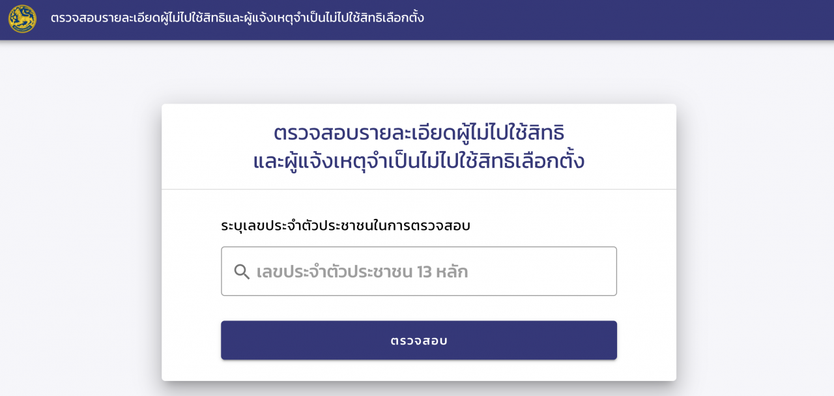Click the magnifying glass search icon
The width and height of the screenshot is (834, 396).
coord(242,272)
